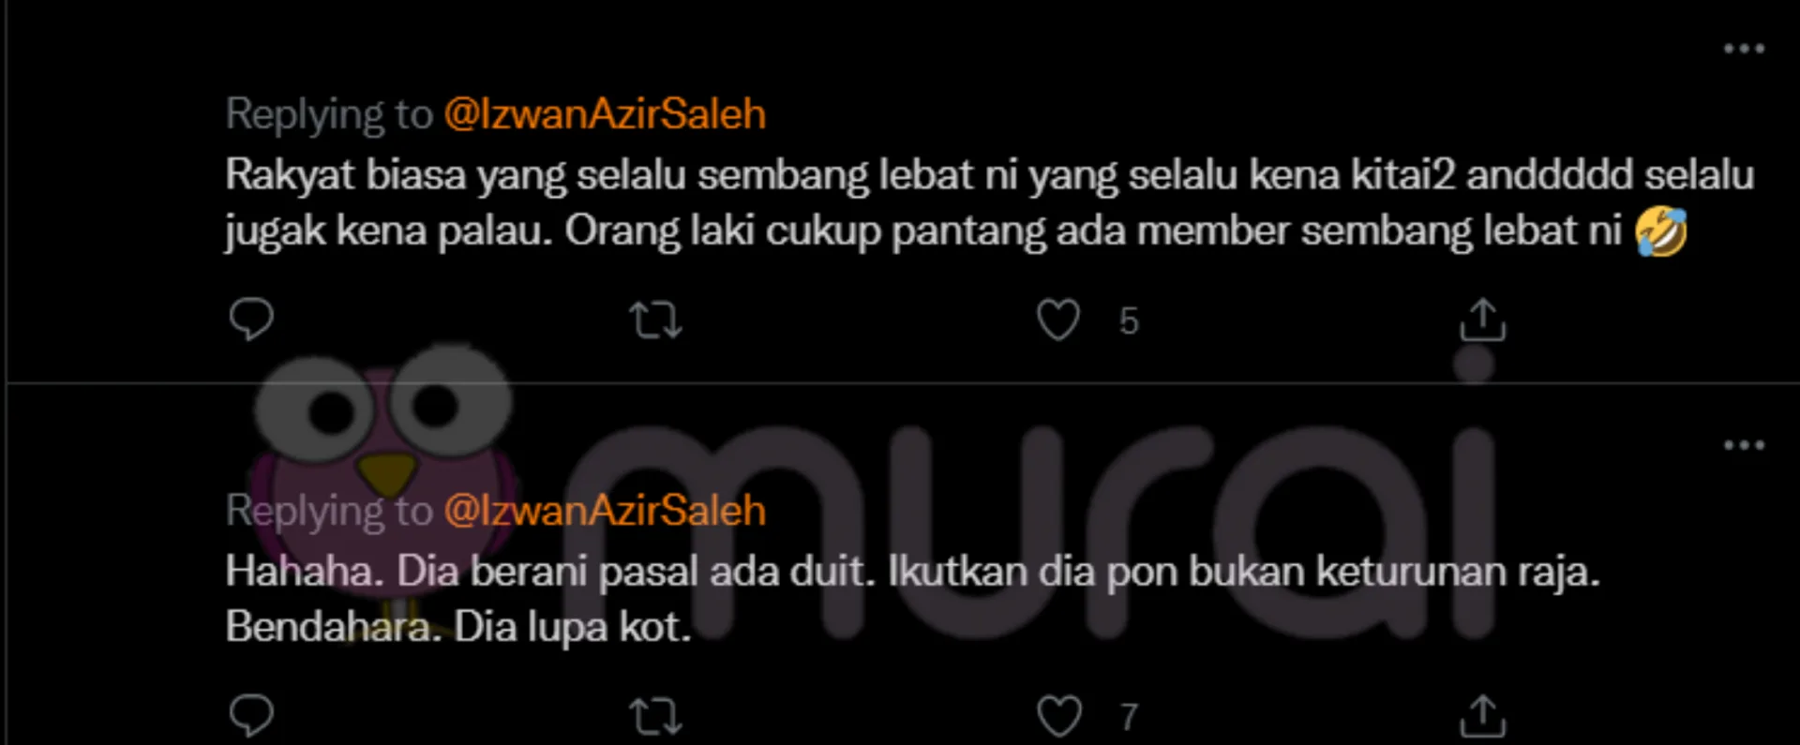Share the 'sembang lebat' tweet
The width and height of the screenshot is (1800, 745).
point(1482,320)
